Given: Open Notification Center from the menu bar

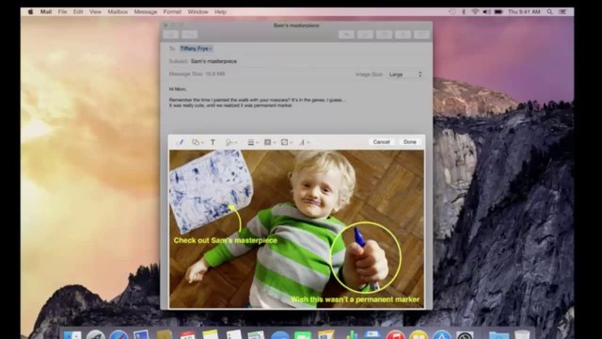Looking at the screenshot, I should (562, 12).
